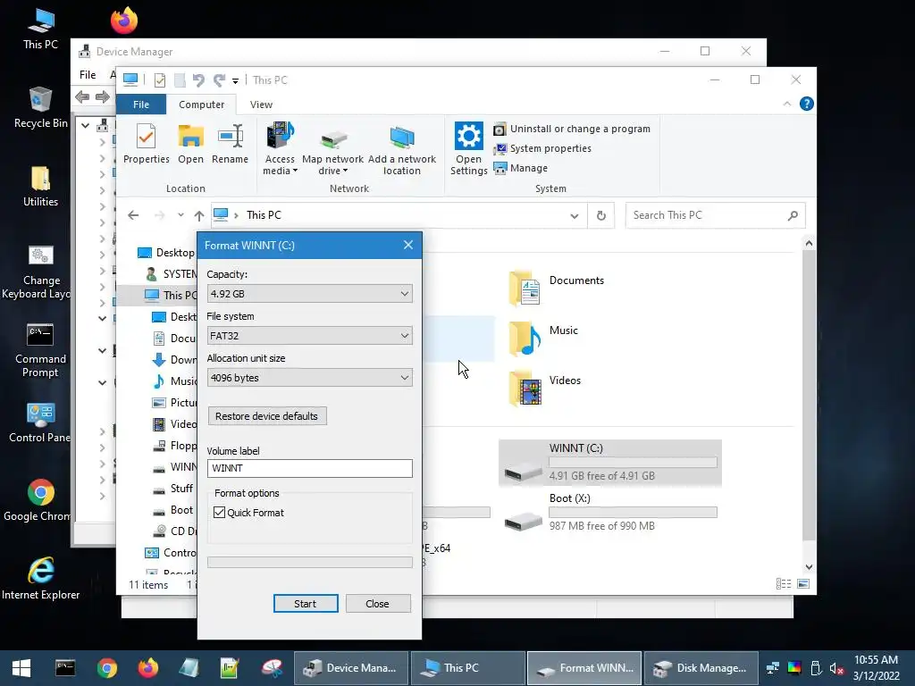Screen dimensions: 915x686
Task: Open Recycle Bin desktop icon
Action: [40, 108]
